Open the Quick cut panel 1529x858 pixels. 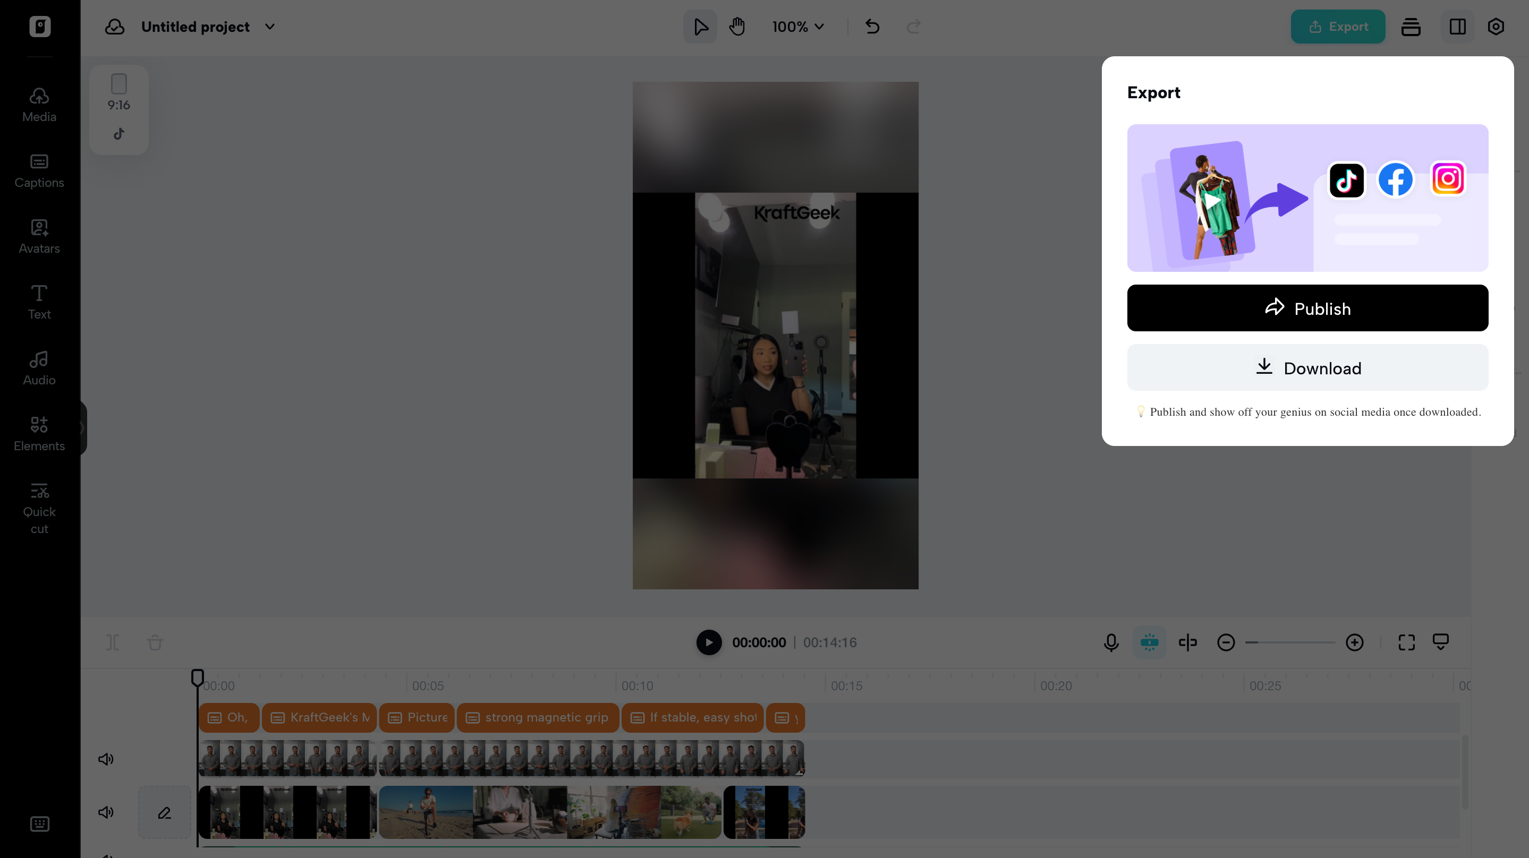click(39, 508)
